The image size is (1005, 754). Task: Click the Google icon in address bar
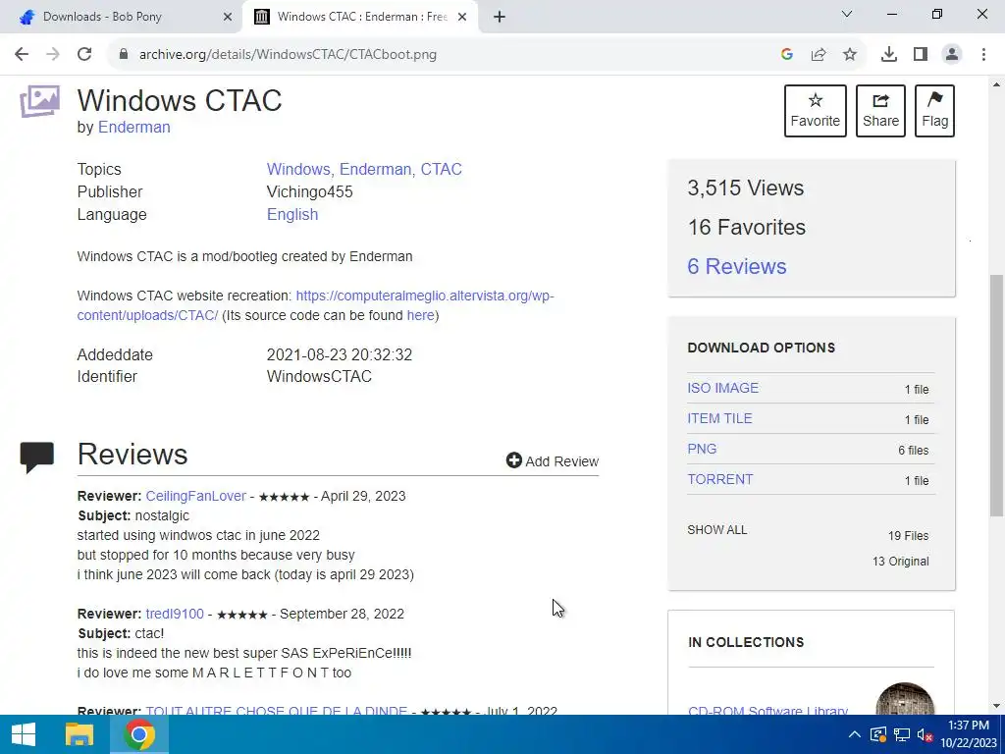click(787, 54)
